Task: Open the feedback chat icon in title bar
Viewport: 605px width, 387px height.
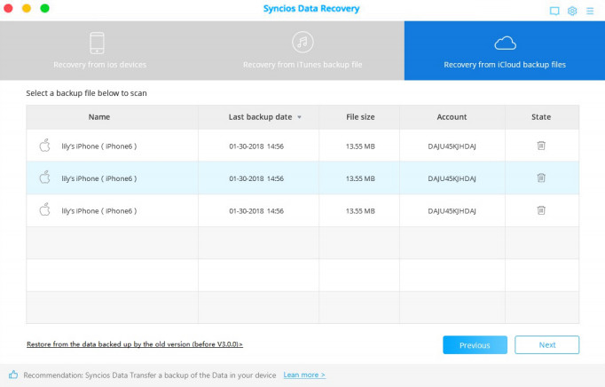Action: pos(554,11)
